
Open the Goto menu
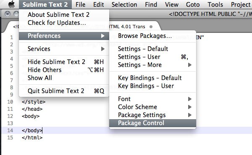193,5
